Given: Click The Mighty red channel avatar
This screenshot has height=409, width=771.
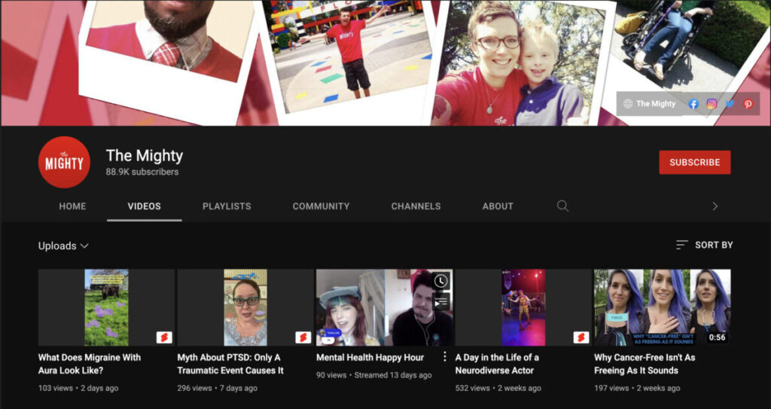Looking at the screenshot, I should coord(65,163).
